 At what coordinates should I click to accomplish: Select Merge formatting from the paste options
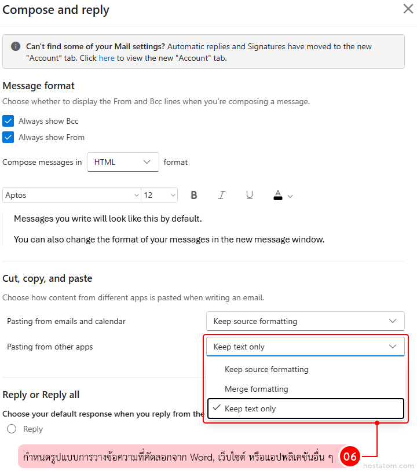[x=257, y=388]
